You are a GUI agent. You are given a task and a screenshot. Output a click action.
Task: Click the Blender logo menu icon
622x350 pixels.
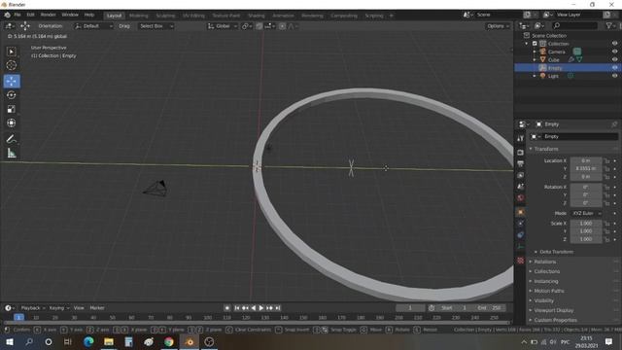(7, 15)
